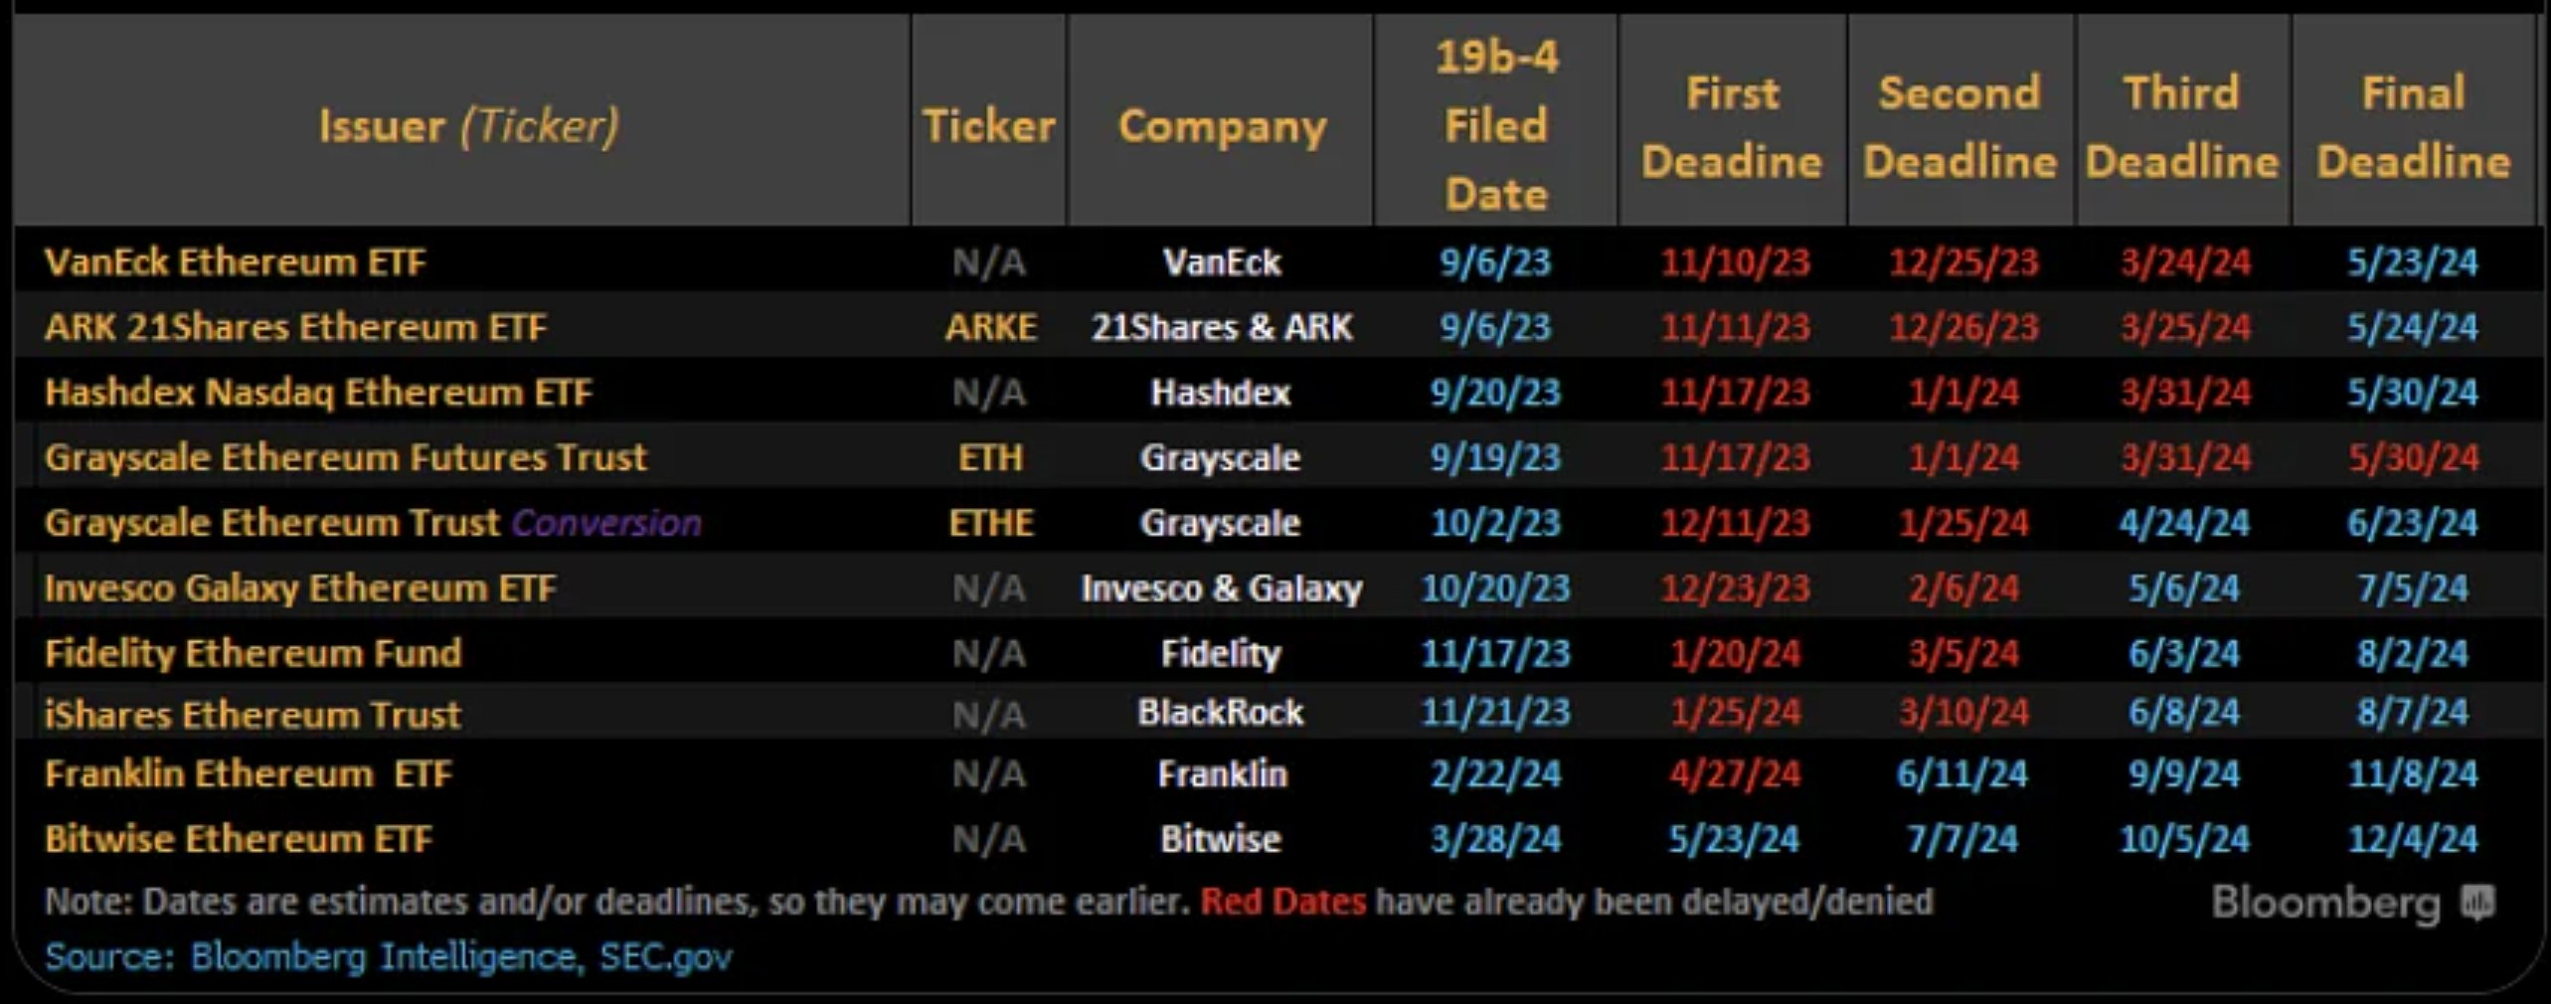Click VanEck Ethereum ETF issuer name
Screen dimensions: 2551x1004
click(x=236, y=262)
